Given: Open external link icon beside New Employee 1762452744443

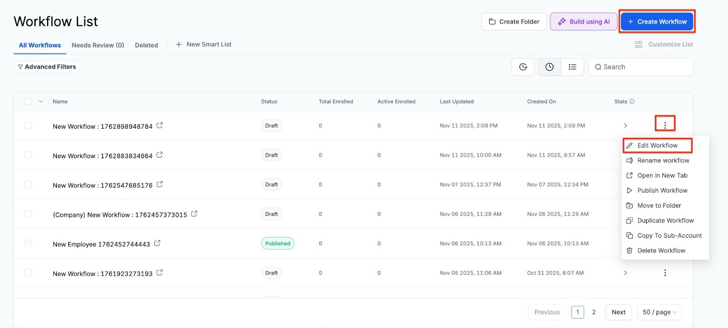Looking at the screenshot, I should click(x=157, y=244).
